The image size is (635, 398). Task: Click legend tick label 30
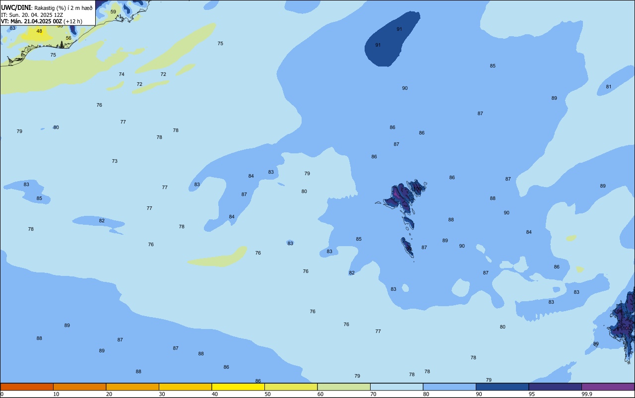pos(162,394)
